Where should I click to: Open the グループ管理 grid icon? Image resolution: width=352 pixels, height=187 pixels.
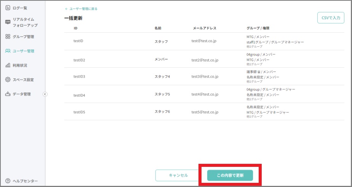pos(8,36)
